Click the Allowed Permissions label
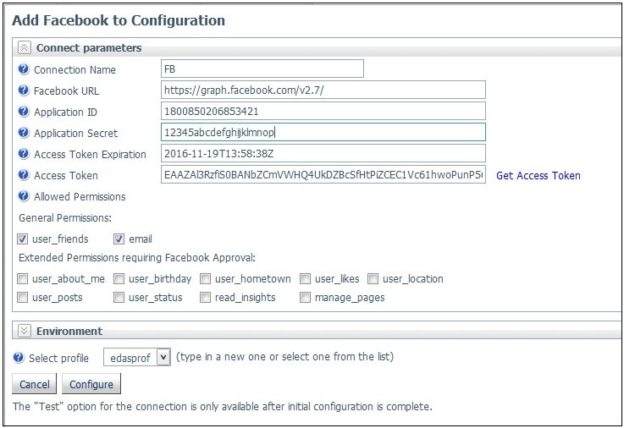624x428 pixels. (x=80, y=196)
